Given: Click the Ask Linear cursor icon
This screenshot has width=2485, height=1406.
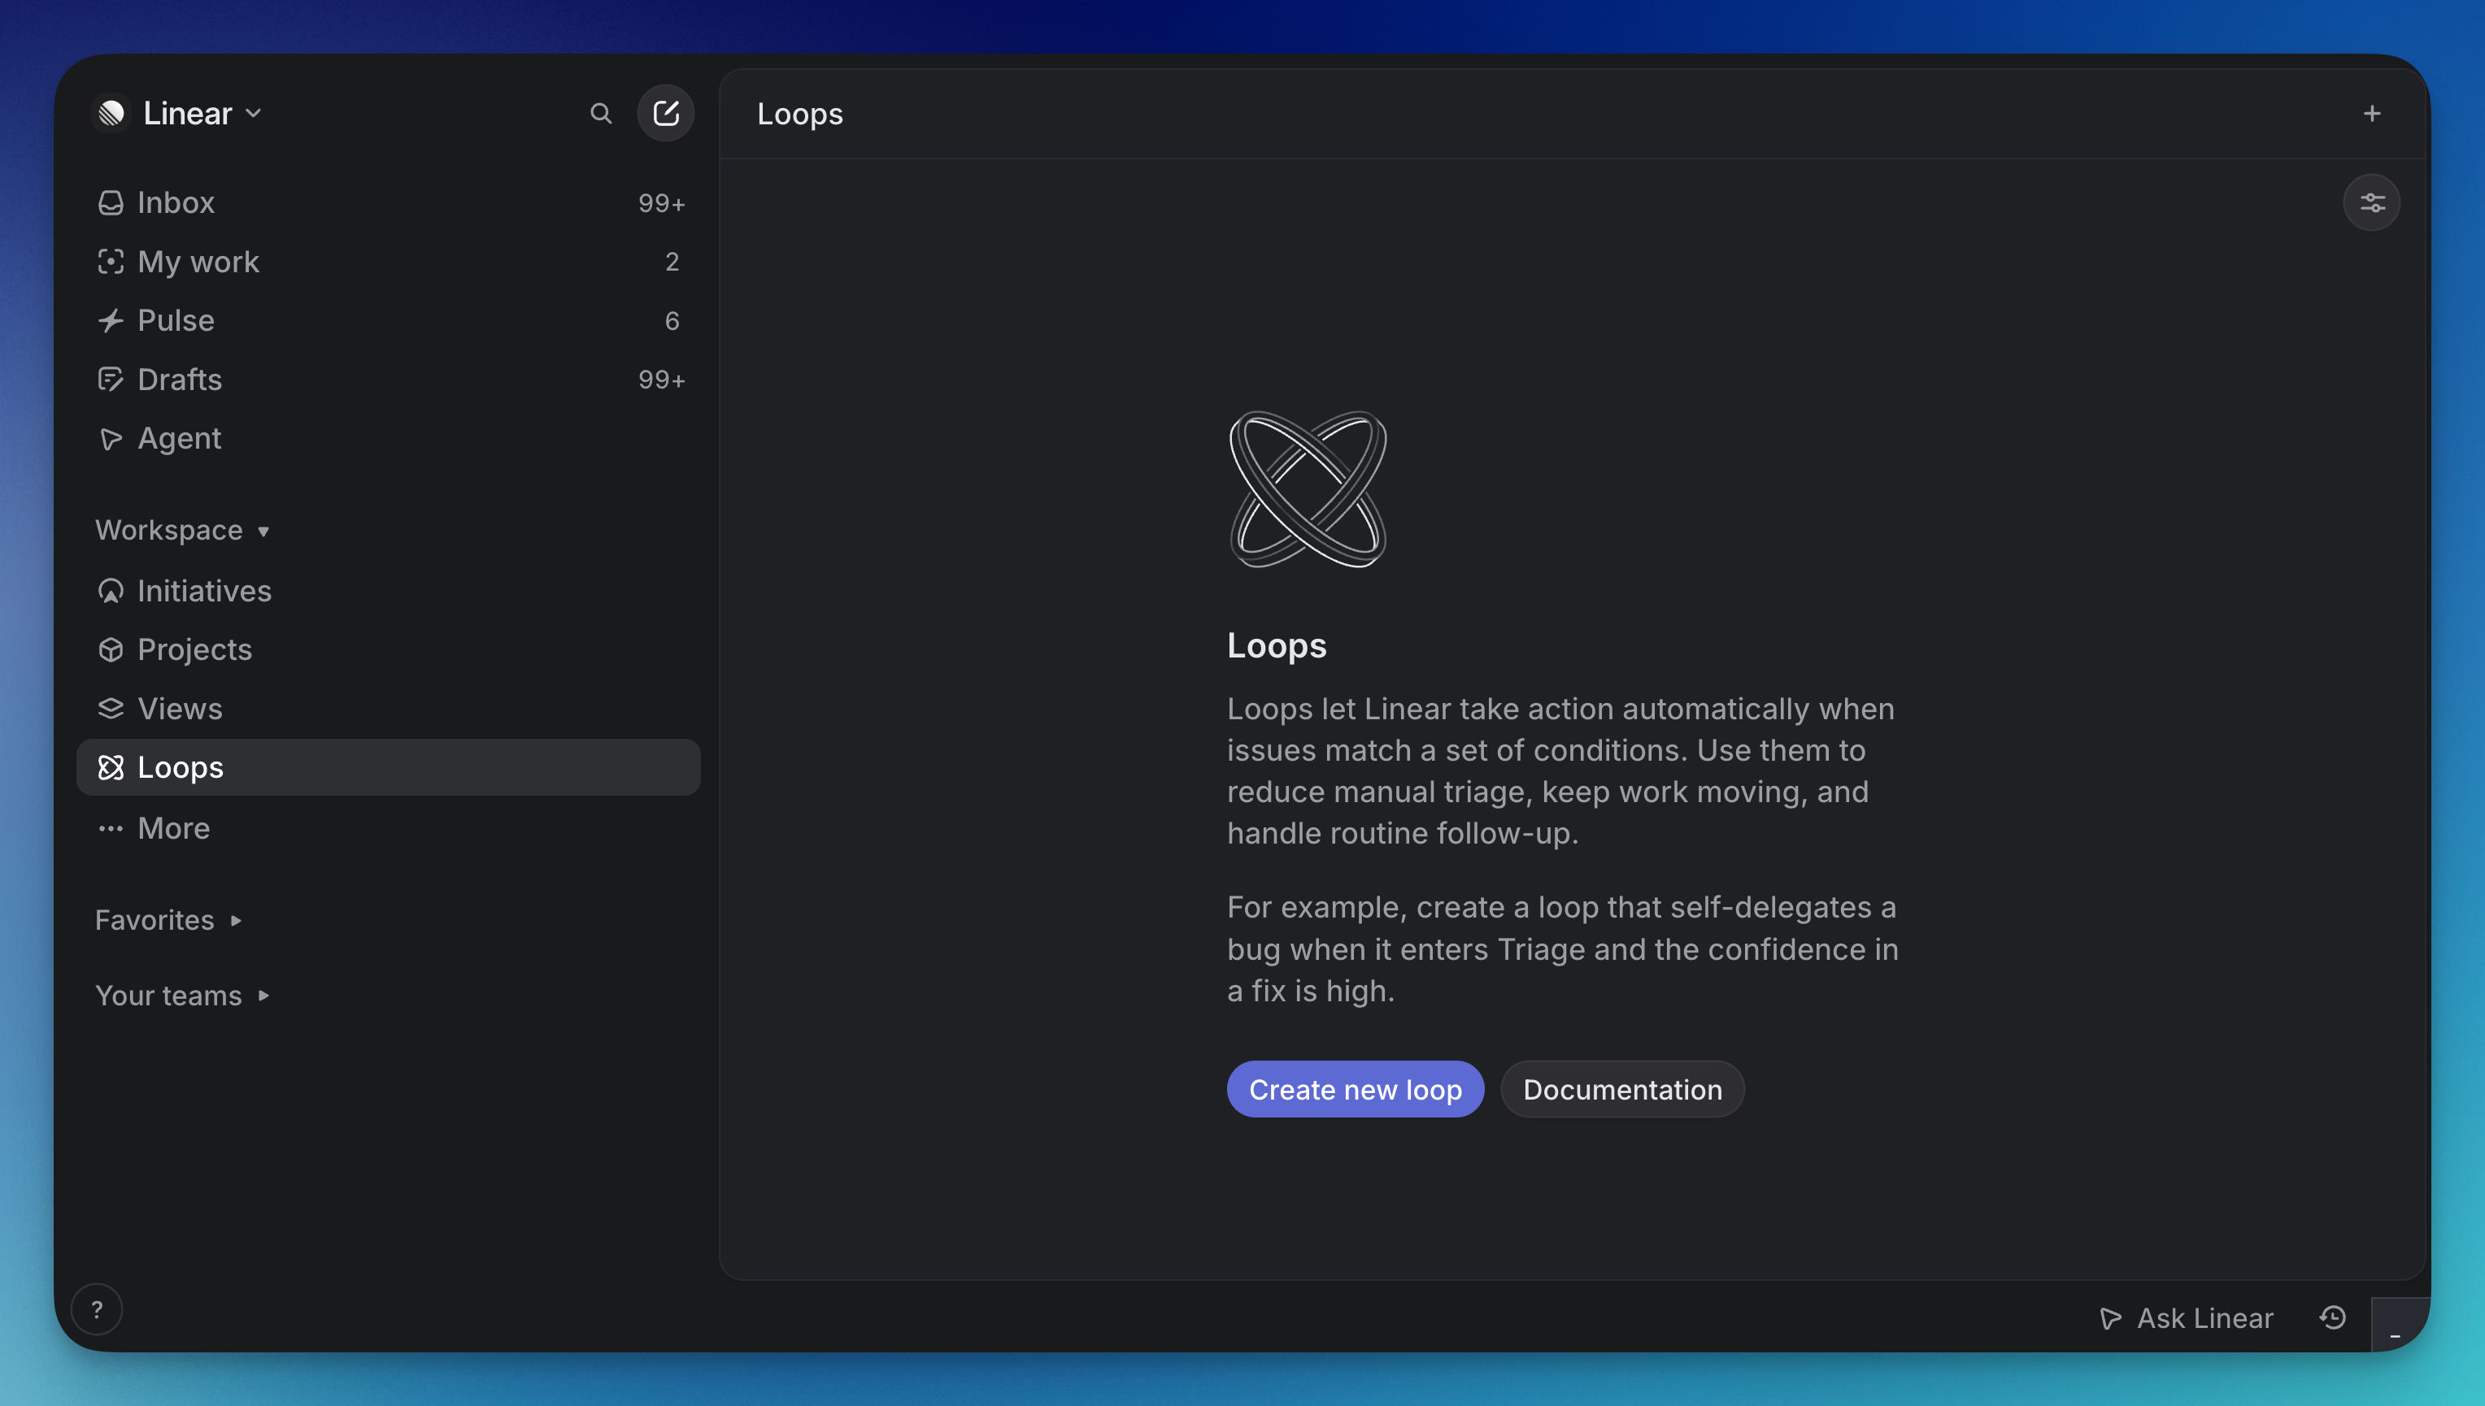Looking at the screenshot, I should coord(2111,1318).
